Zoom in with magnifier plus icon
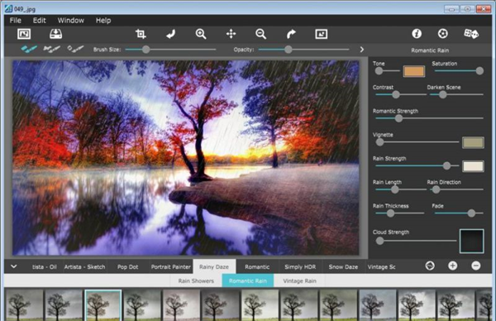 [201, 34]
